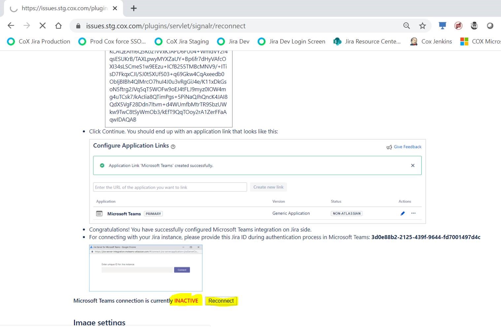Click the Configure Application Links help icon
This screenshot has height=327, width=501.
[x=173, y=147]
